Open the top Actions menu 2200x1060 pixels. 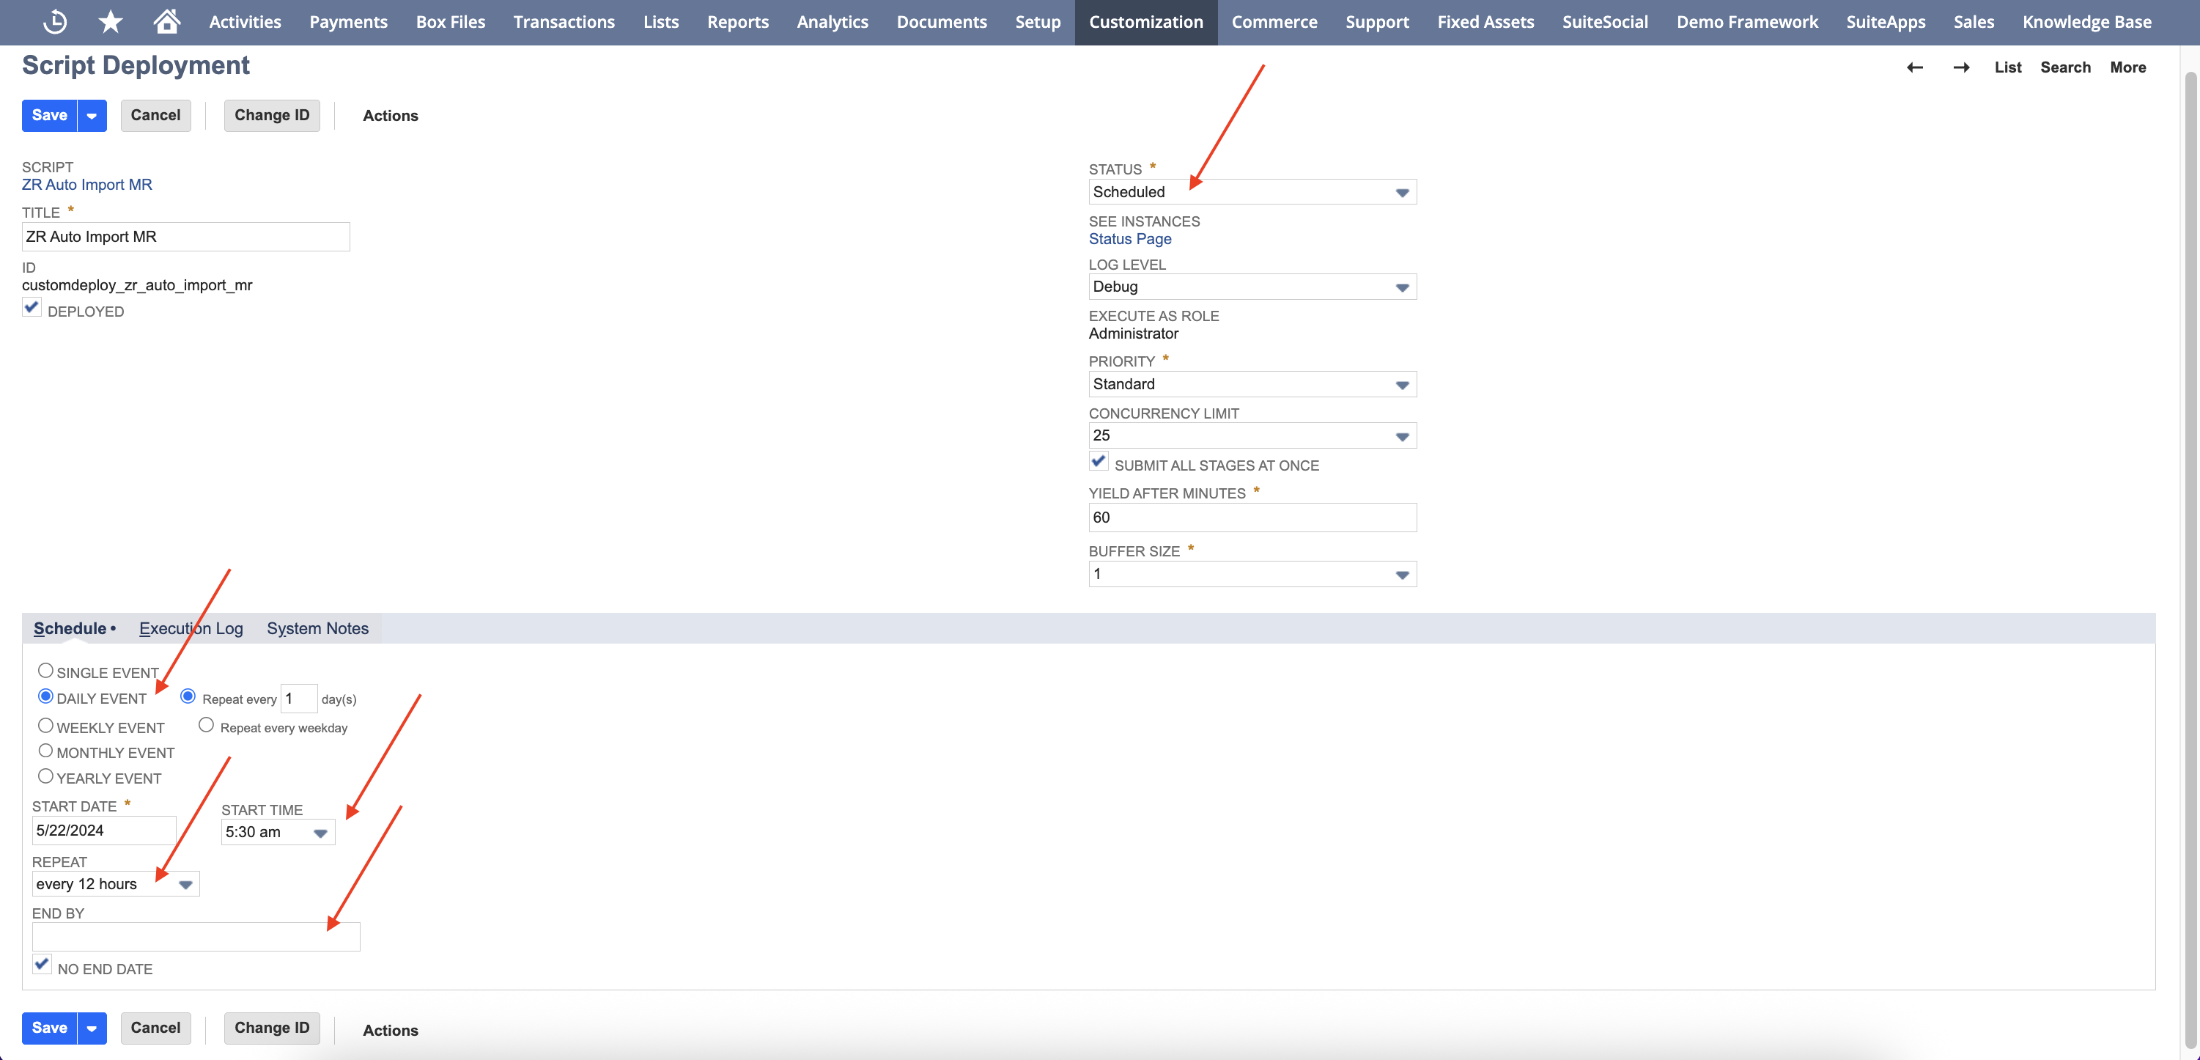click(391, 116)
